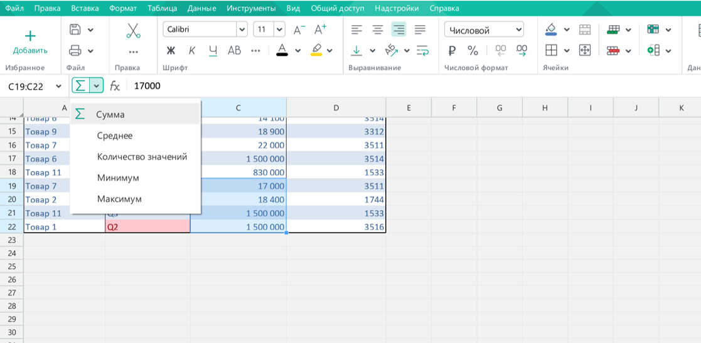This screenshot has width=701, height=343.
Task: Choose Сумма from function list
Action: pyautogui.click(x=135, y=114)
